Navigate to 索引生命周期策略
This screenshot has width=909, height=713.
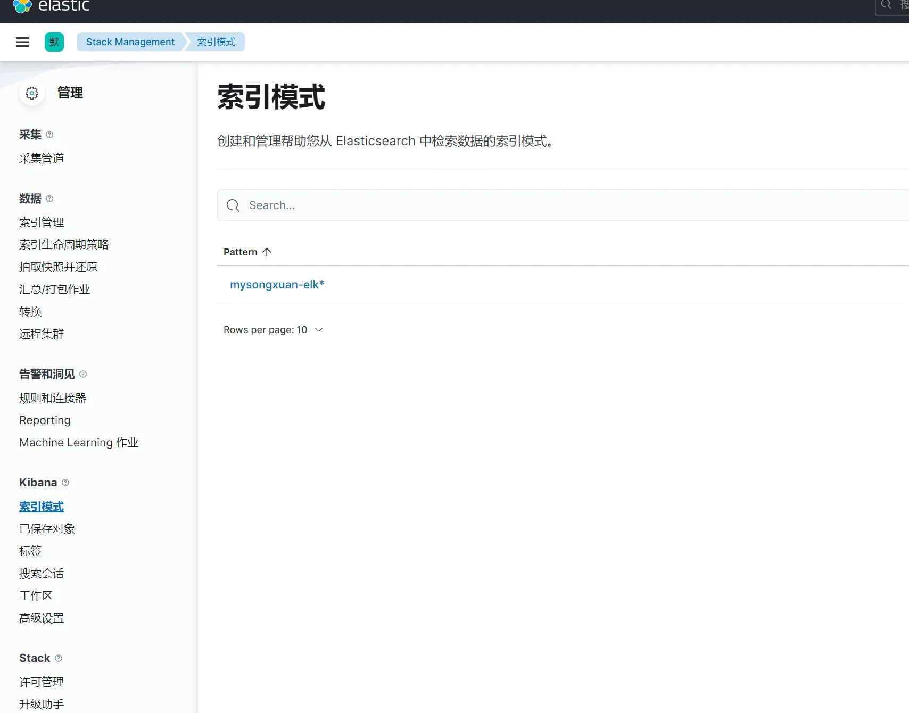click(64, 244)
